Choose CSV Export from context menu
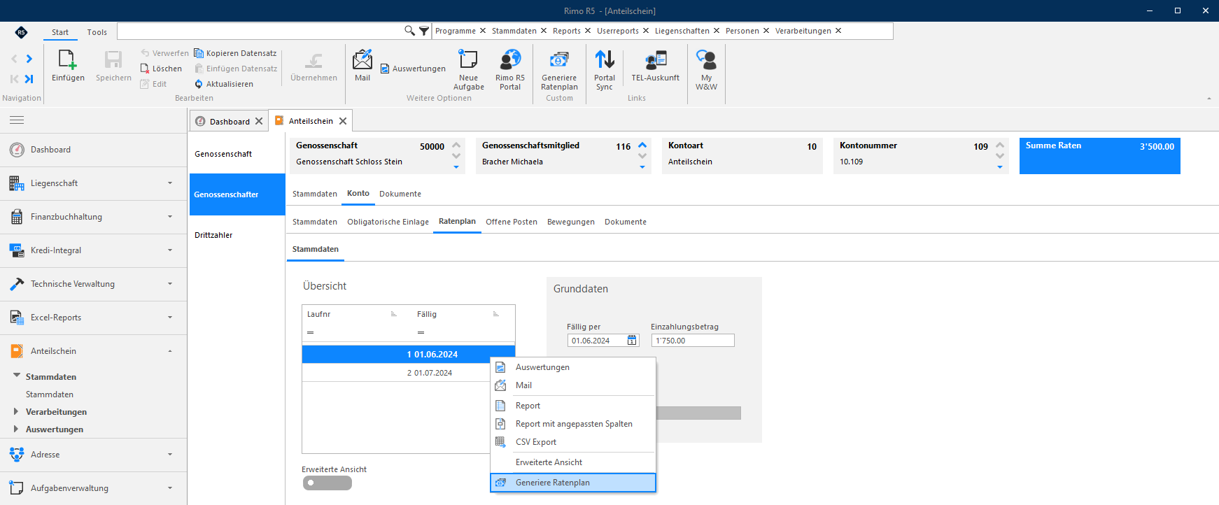1219x505 pixels. (x=573, y=442)
